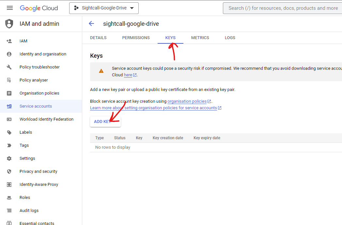Click the 'No rows to display' text
The width and height of the screenshot is (342, 225).
pyautogui.click(x=113, y=147)
